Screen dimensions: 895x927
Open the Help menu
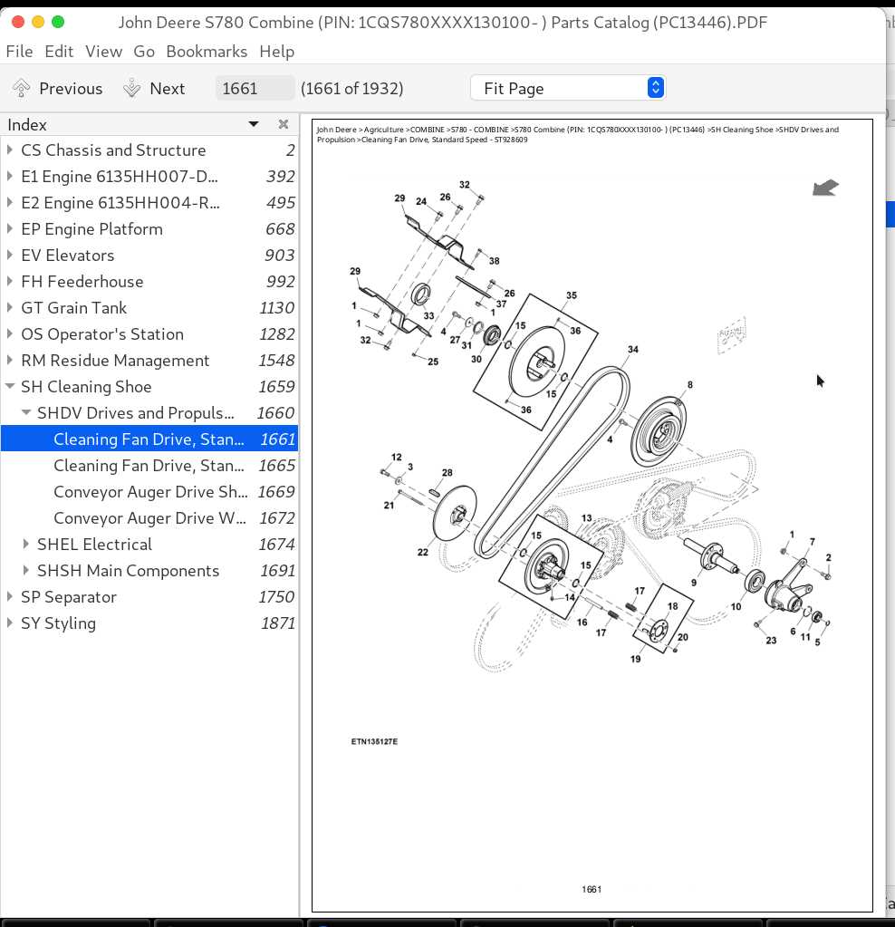[276, 52]
